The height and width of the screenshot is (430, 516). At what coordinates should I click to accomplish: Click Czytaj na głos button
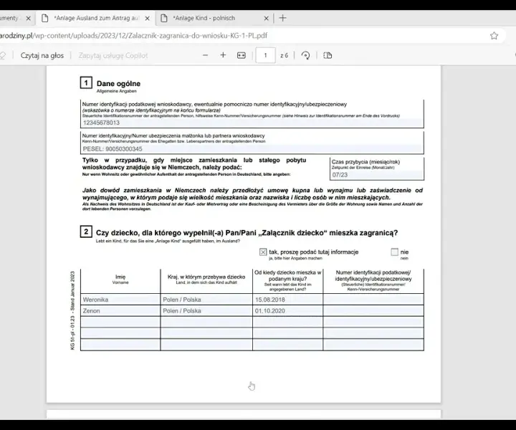42,56
